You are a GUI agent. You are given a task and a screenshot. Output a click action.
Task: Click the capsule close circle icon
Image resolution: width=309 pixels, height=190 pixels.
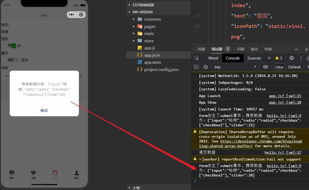(81, 15)
